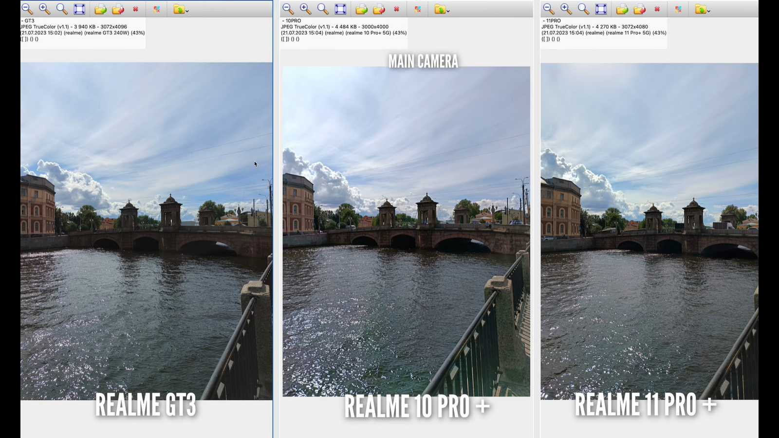Click the colored tiles icon in 11PRO toolbar
779x438 pixels.
click(678, 9)
